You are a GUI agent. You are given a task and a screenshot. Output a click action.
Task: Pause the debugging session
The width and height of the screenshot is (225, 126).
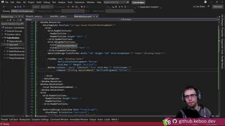pyautogui.click(x=82, y=7)
